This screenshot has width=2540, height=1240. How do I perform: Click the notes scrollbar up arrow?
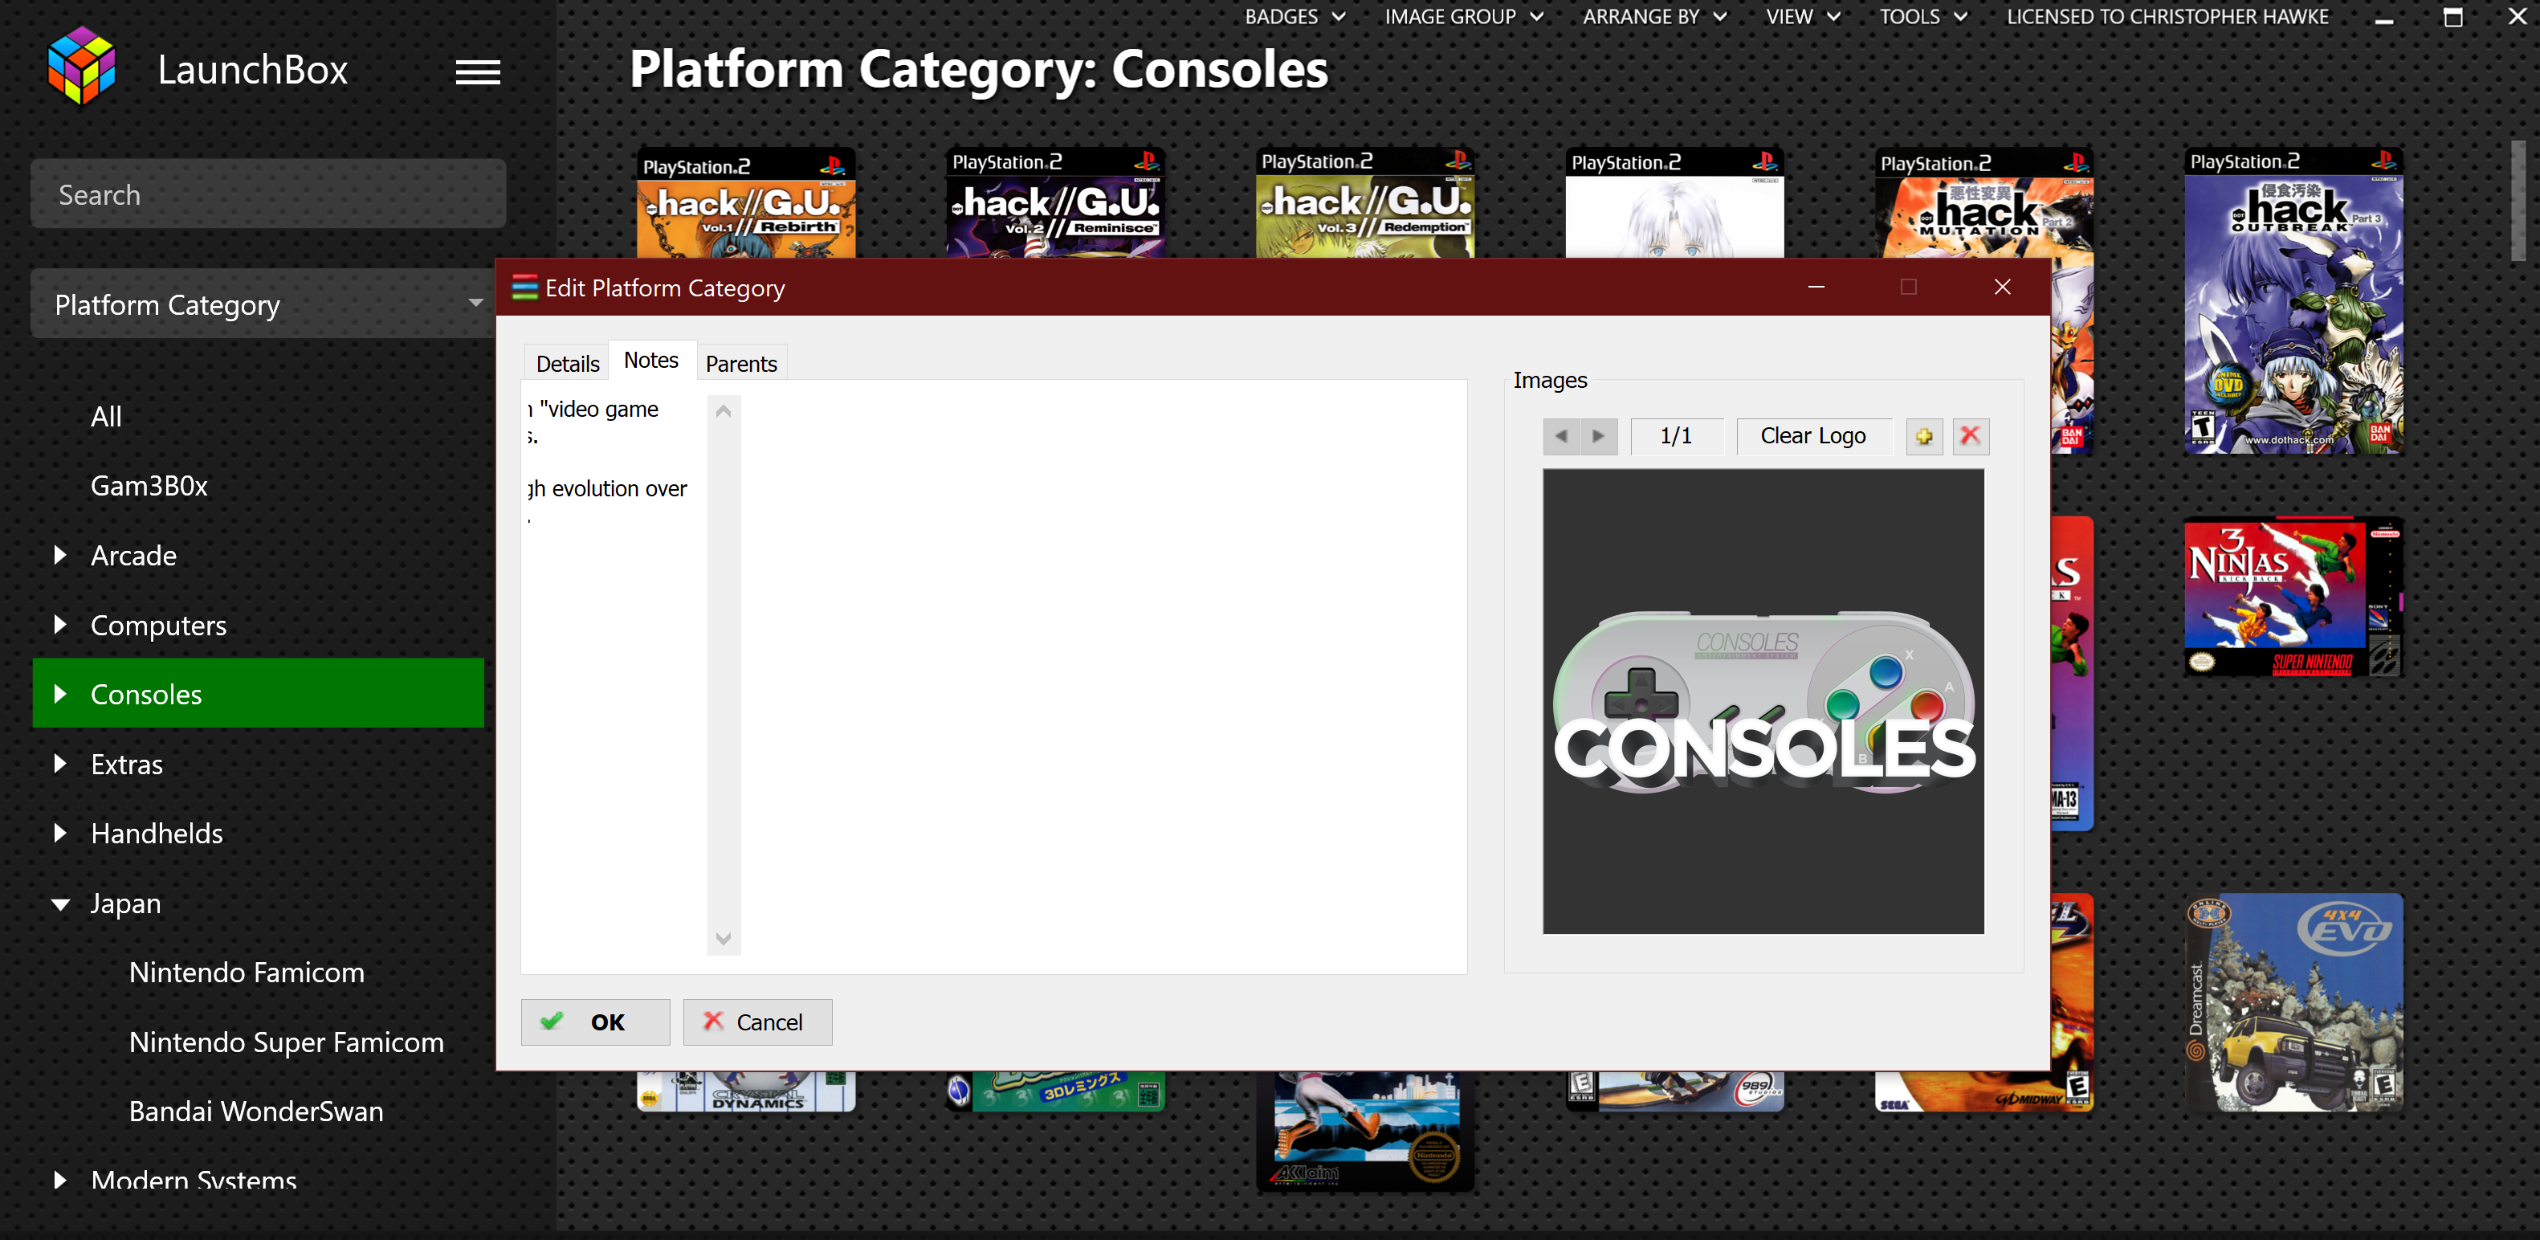723,411
